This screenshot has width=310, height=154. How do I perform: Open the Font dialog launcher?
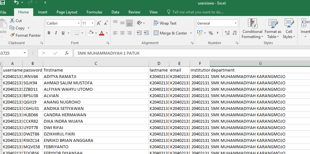pos(108,43)
